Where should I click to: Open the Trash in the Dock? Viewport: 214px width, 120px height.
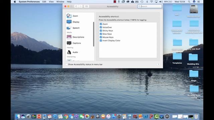(196, 116)
